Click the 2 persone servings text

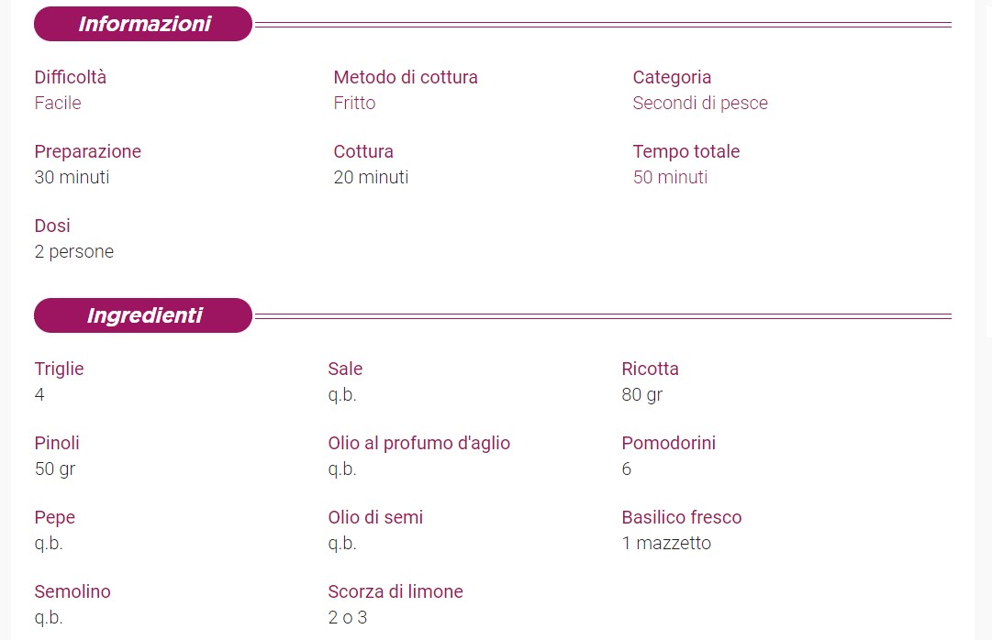coord(74,251)
